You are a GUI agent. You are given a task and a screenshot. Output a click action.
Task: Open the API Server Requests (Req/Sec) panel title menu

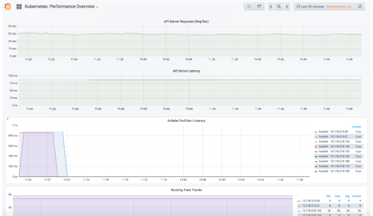186,21
